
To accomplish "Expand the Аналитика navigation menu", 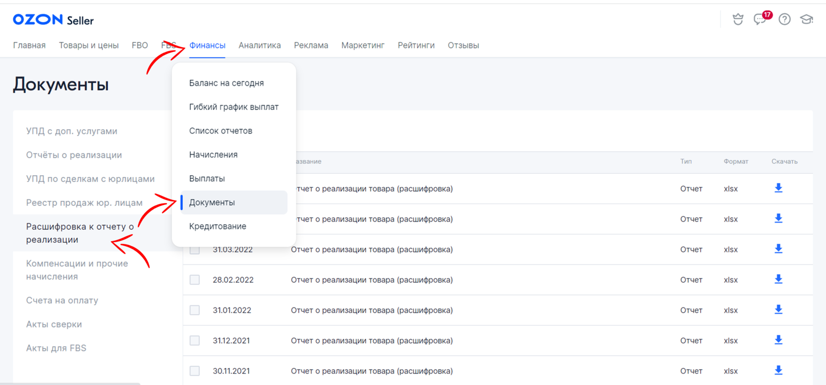I will pos(260,45).
